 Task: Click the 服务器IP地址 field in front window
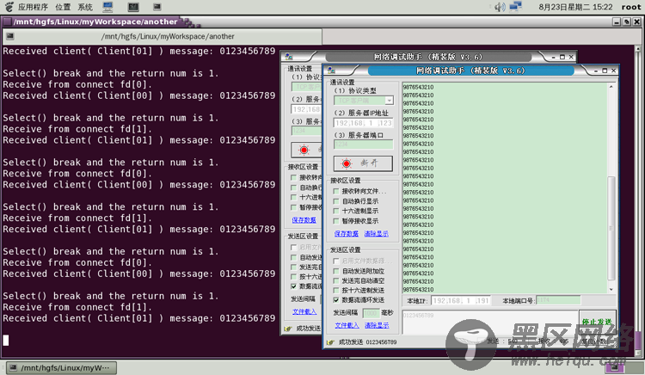(x=363, y=123)
